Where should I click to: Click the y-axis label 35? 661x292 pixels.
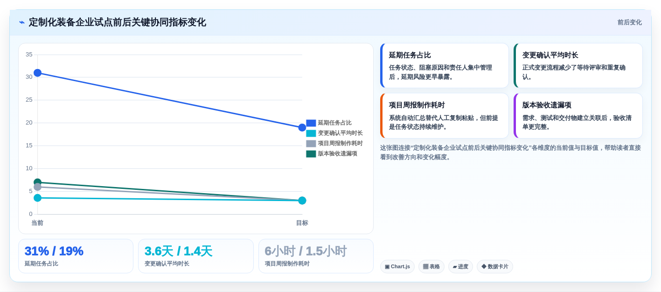point(29,55)
